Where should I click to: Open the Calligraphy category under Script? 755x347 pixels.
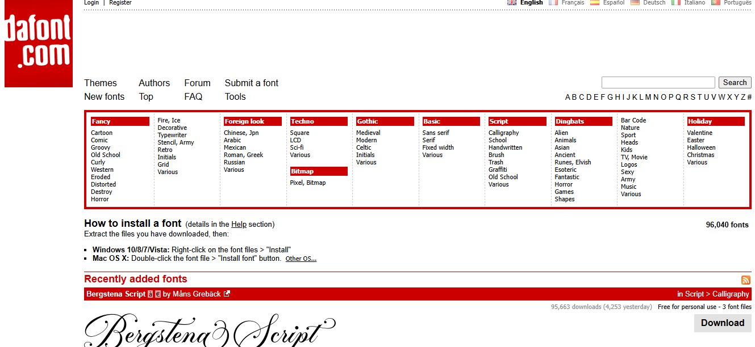click(504, 133)
